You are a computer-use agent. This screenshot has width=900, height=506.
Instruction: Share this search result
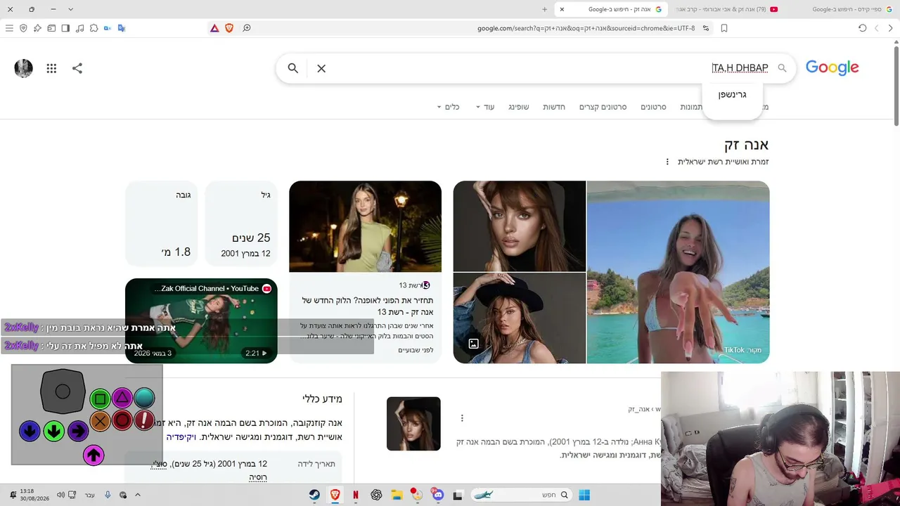point(77,68)
